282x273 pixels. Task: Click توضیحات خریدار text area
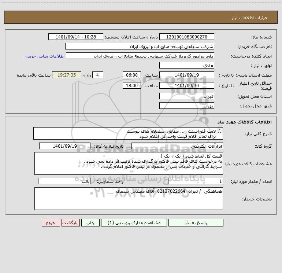click(x=129, y=199)
